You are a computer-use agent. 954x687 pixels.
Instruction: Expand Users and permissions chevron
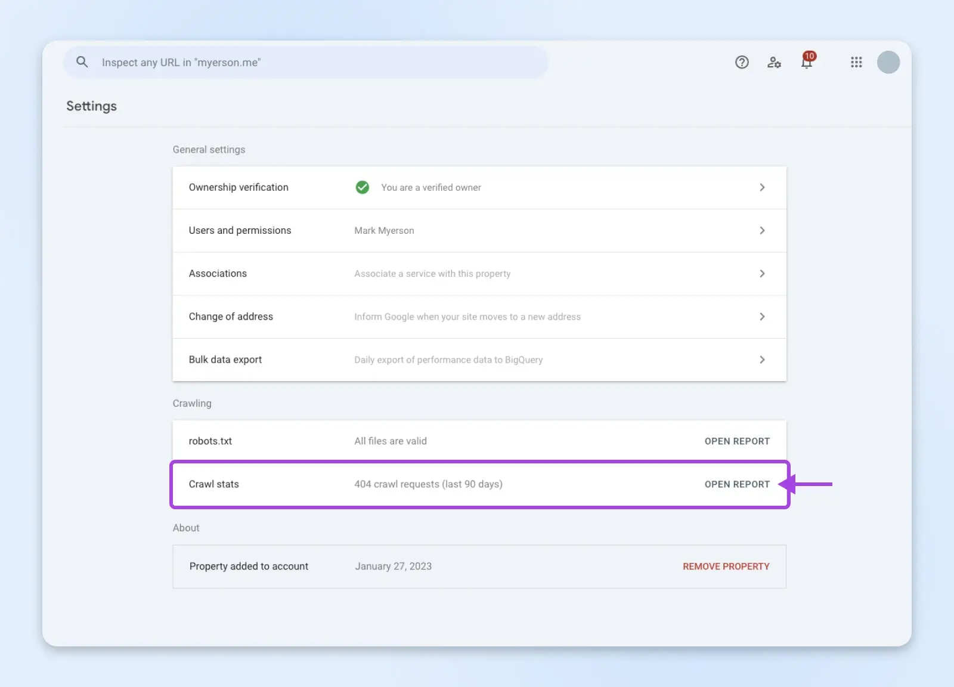click(x=762, y=230)
